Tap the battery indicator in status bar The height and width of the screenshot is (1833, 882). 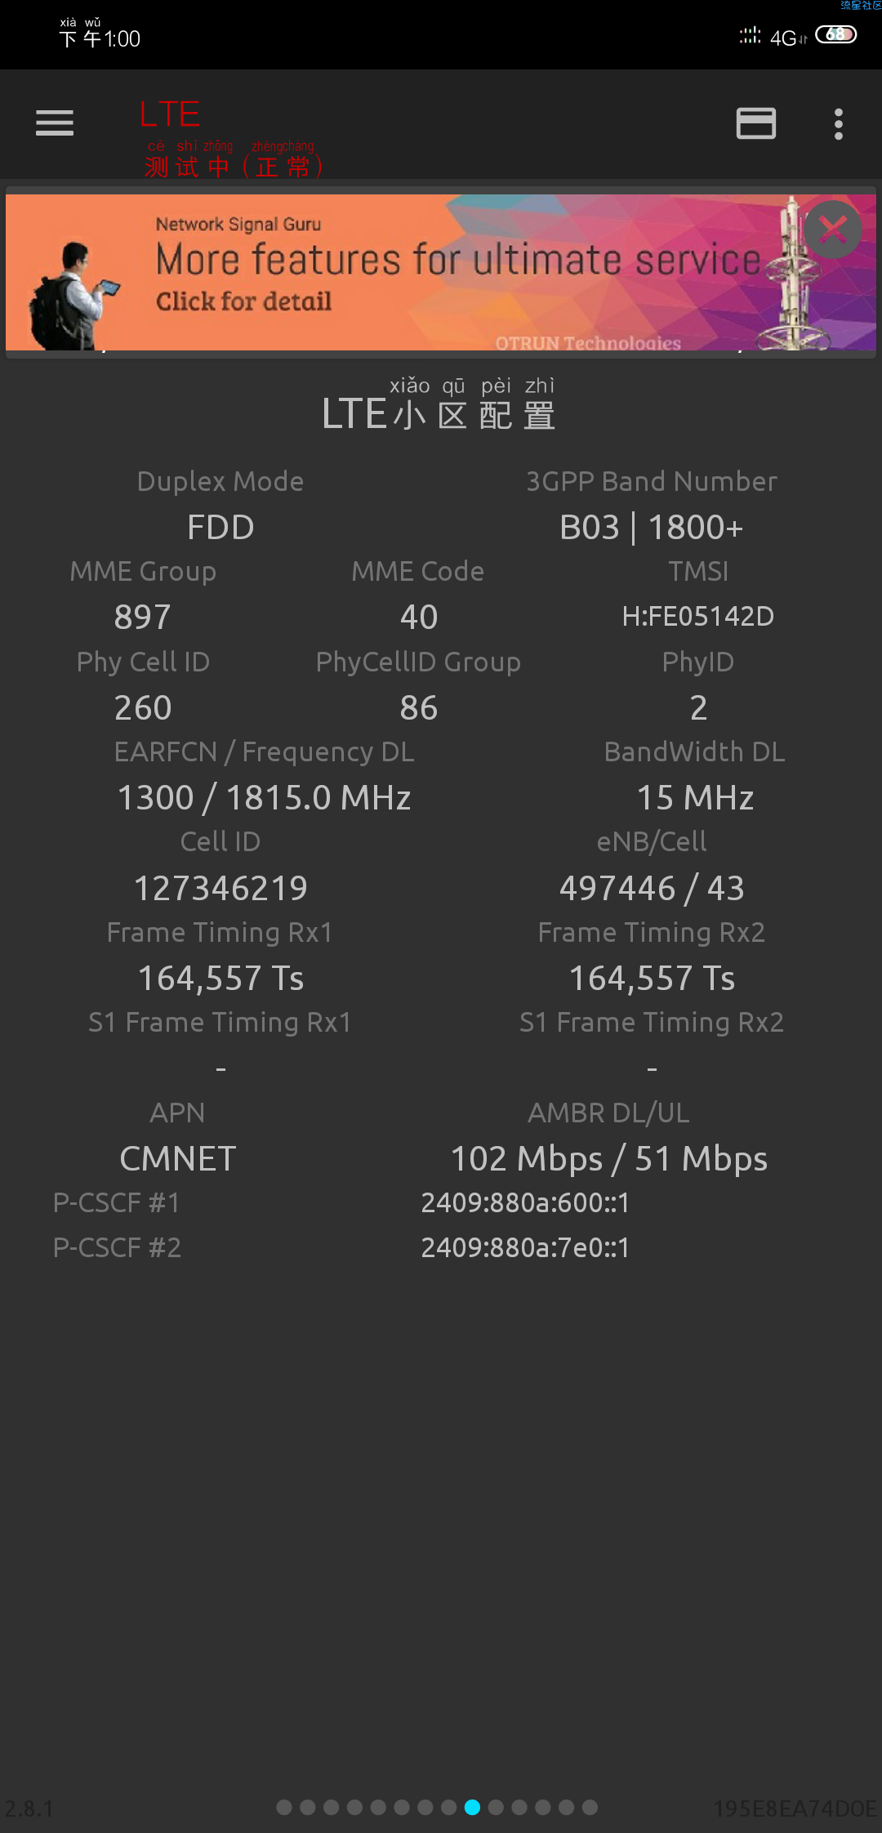[x=835, y=34]
